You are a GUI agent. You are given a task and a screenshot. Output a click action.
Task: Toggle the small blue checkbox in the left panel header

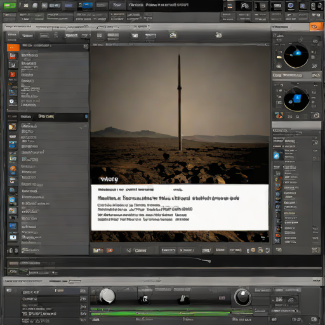[86, 116]
